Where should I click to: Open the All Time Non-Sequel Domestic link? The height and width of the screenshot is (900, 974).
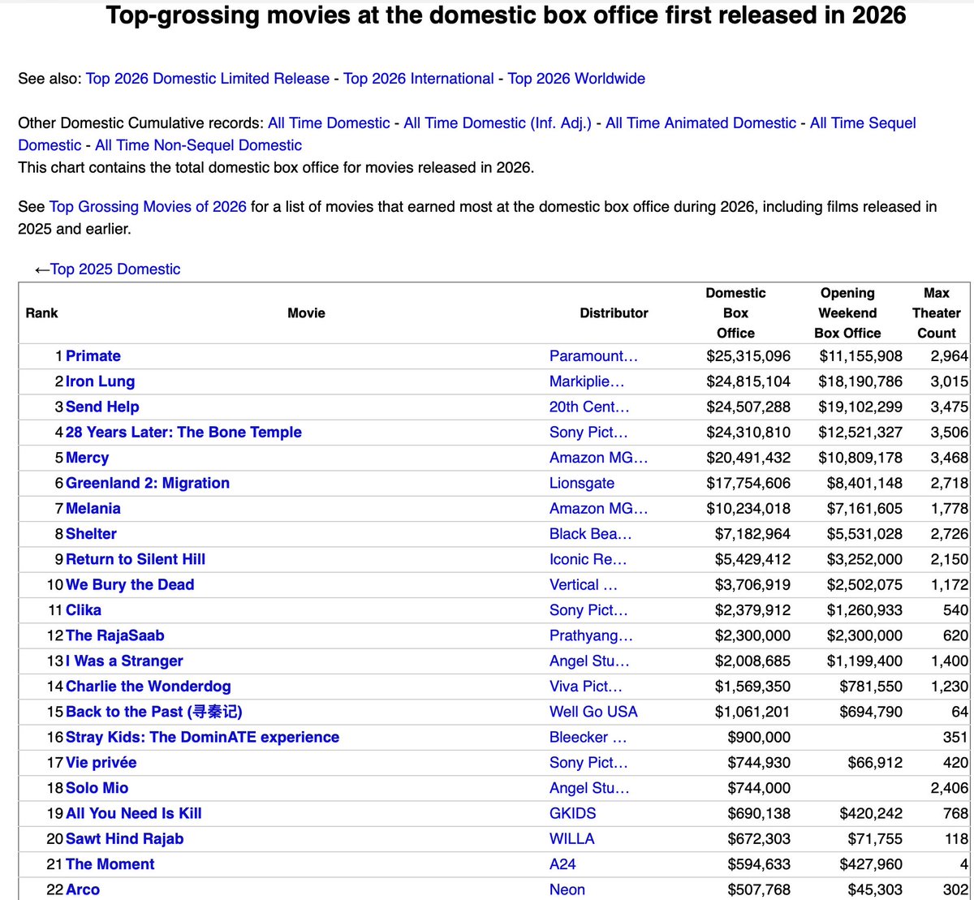[x=198, y=145]
